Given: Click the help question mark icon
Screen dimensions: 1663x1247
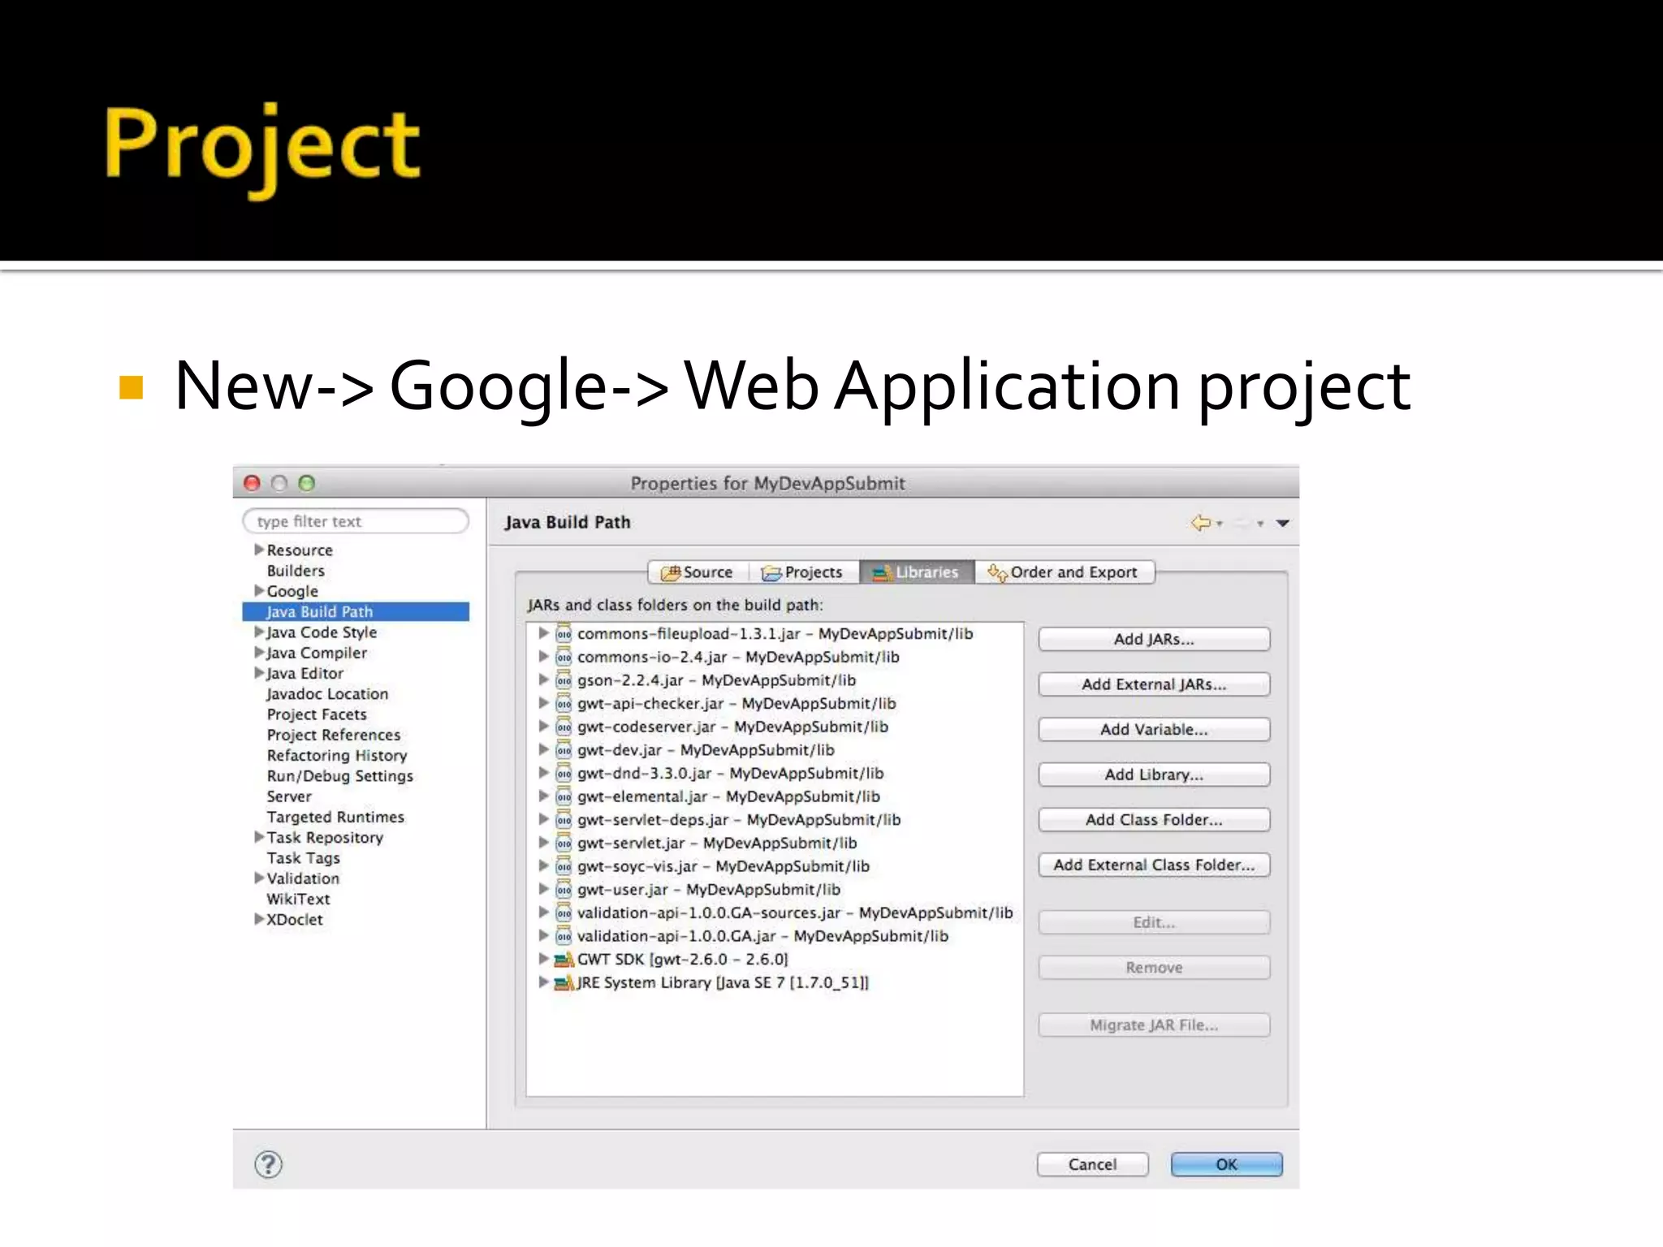Looking at the screenshot, I should pos(269,1164).
